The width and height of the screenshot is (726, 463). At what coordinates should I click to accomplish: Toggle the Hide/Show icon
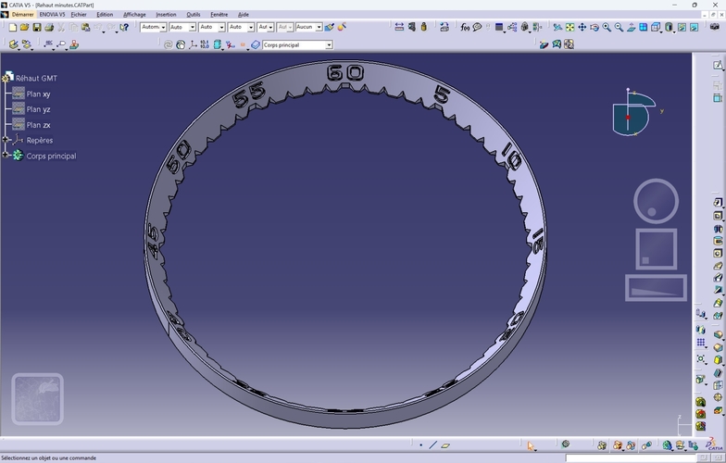pyautogui.click(x=682, y=28)
